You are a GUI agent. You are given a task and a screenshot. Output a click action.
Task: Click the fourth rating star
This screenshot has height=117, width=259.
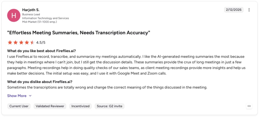(27, 42)
